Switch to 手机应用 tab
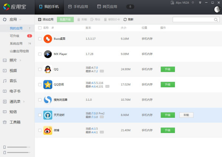The width and height of the screenshot is (222, 157). pos(78,7)
